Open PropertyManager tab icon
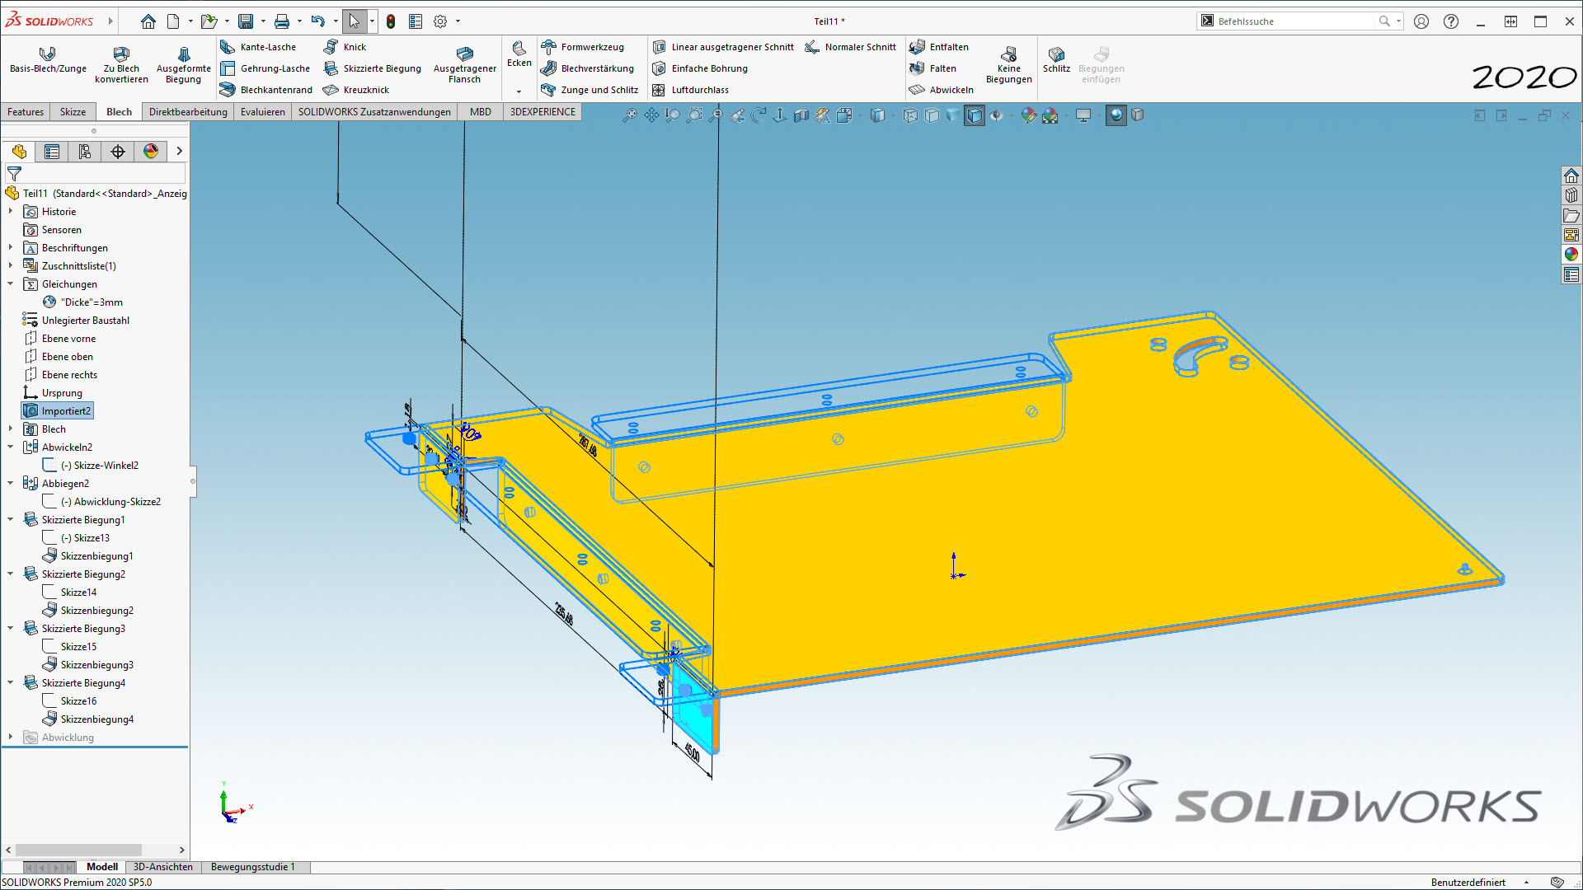The width and height of the screenshot is (1583, 890). coord(52,152)
